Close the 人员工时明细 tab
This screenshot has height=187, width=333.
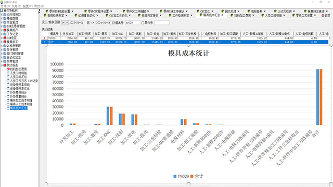(284, 16)
